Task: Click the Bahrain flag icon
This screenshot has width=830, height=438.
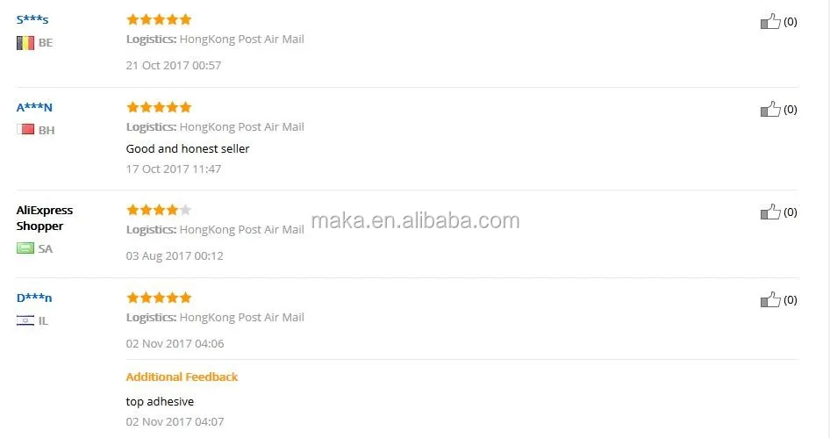Action: click(25, 130)
